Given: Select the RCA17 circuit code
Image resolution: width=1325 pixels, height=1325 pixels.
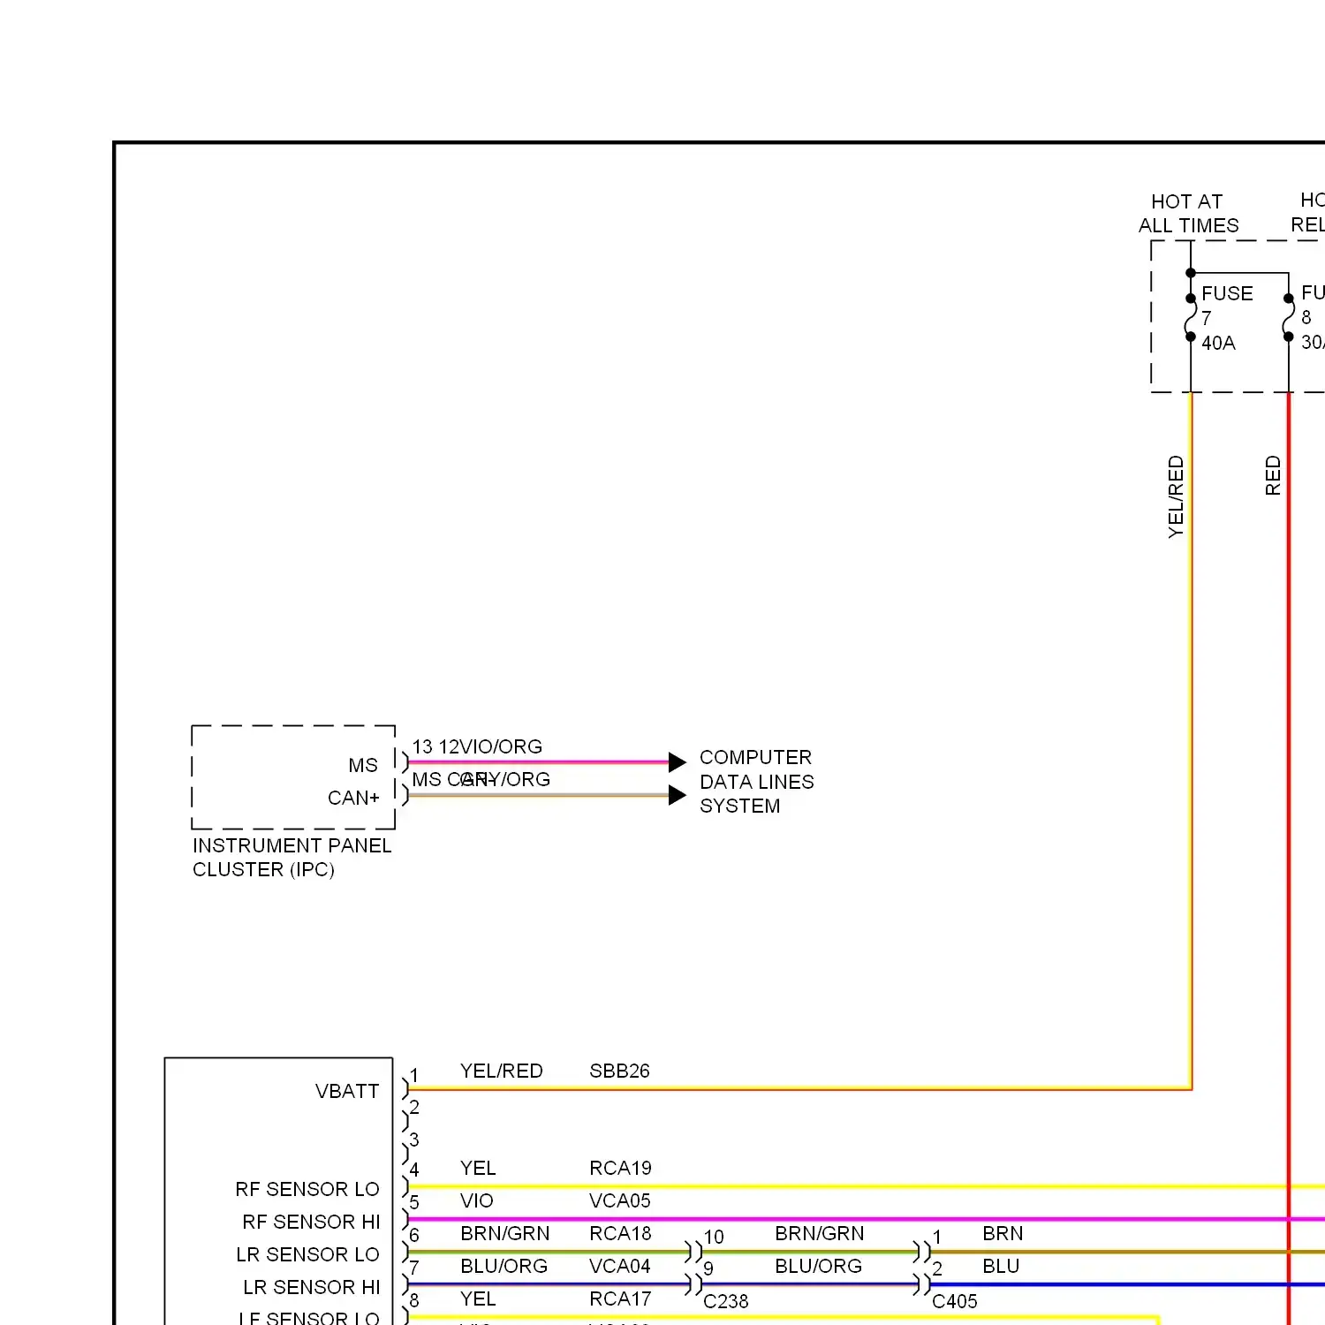Looking at the screenshot, I should click(x=620, y=1298).
